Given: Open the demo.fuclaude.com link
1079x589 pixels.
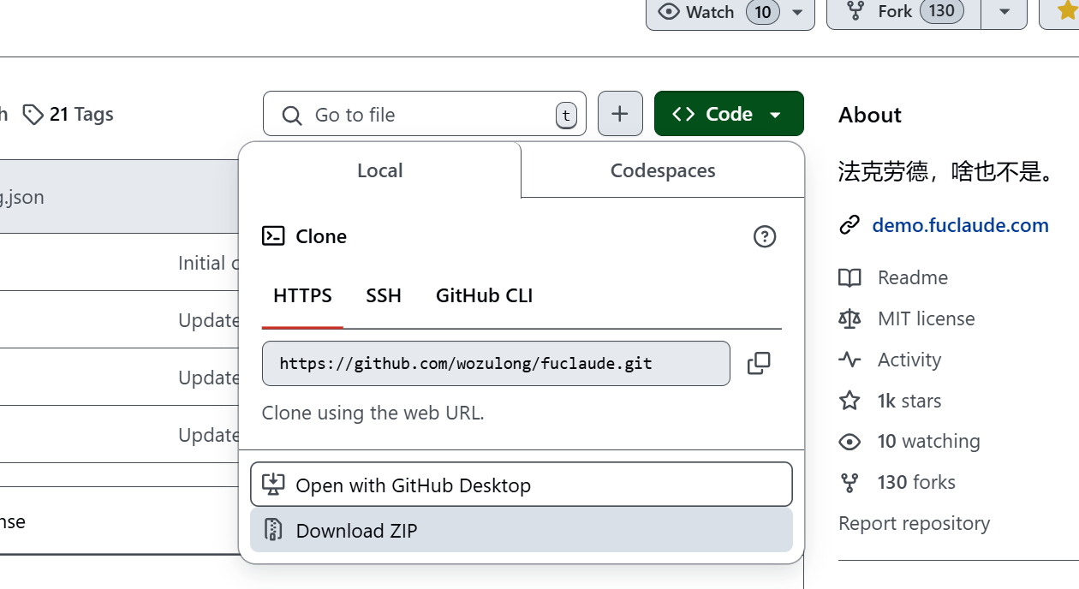Looking at the screenshot, I should point(960,225).
